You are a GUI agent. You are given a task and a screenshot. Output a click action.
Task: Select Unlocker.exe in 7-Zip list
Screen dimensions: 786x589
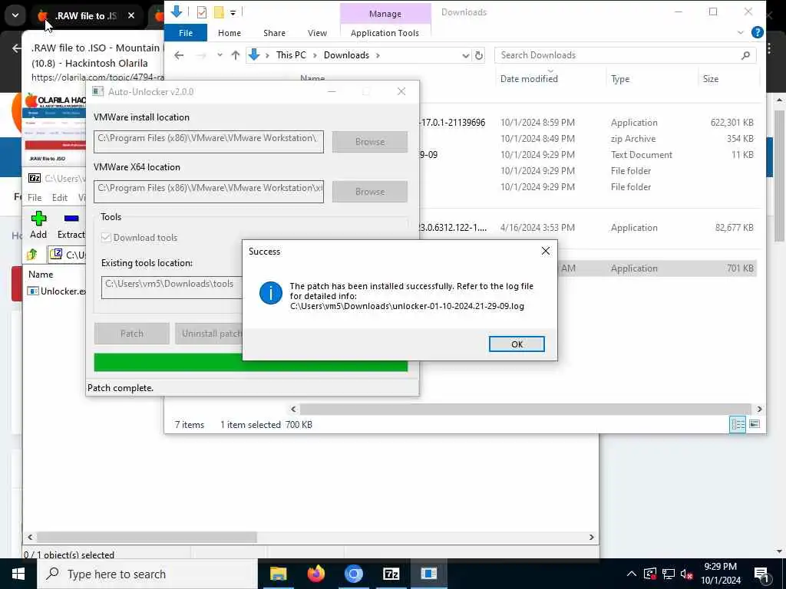[x=56, y=291]
